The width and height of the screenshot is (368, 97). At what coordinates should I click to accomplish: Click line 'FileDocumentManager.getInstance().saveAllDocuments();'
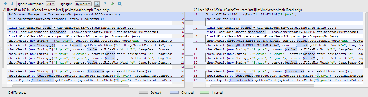(56, 19)
